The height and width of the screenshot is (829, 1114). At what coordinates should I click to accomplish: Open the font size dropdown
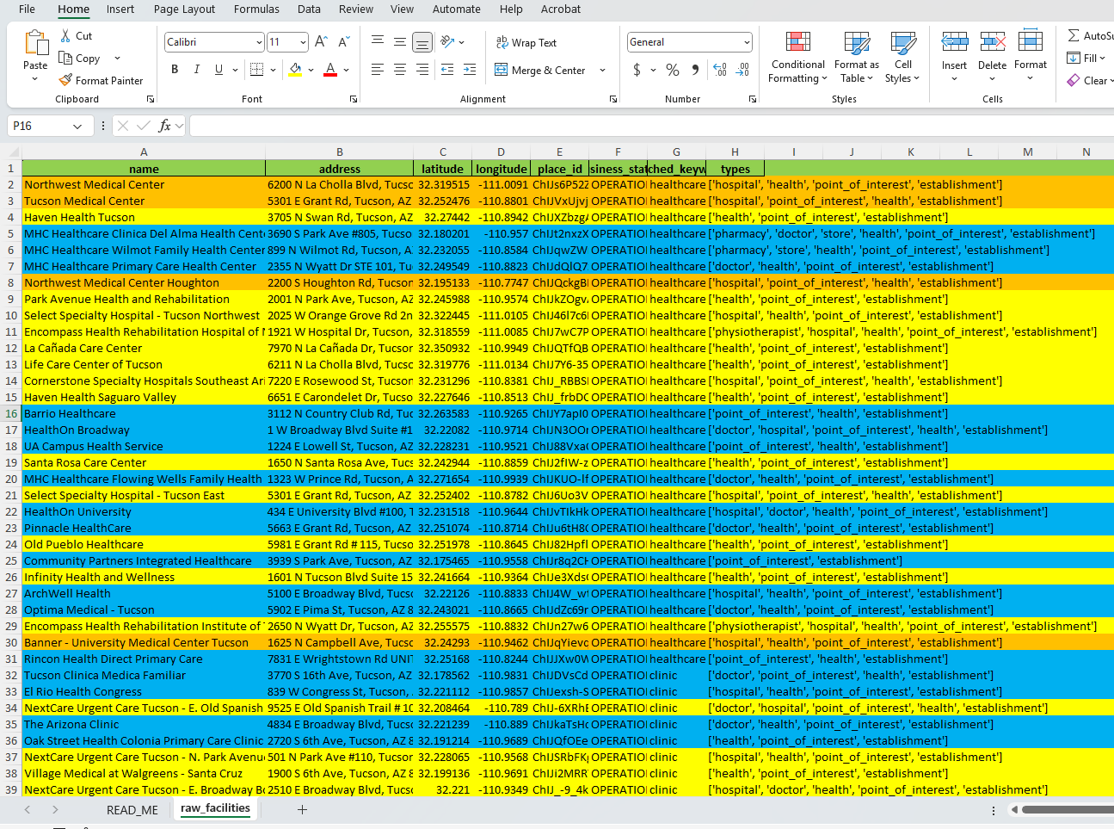(x=303, y=42)
